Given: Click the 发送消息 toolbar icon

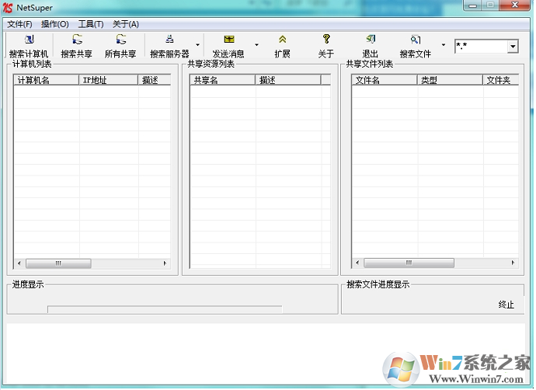Looking at the screenshot, I should [229, 40].
